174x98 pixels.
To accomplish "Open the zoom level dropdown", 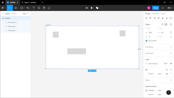I will (170, 8).
